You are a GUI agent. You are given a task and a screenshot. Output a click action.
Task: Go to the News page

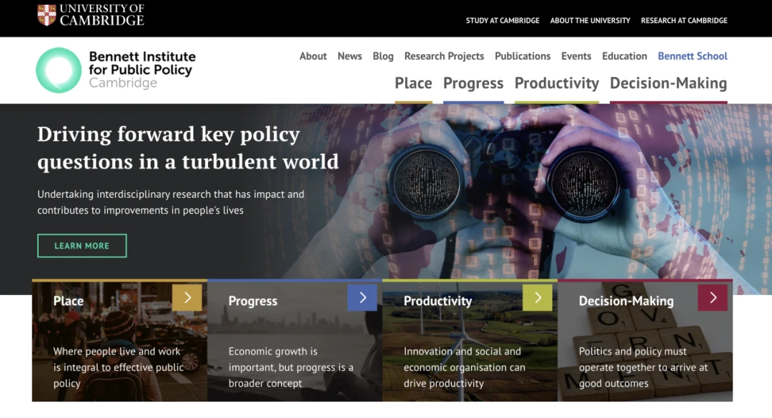350,56
